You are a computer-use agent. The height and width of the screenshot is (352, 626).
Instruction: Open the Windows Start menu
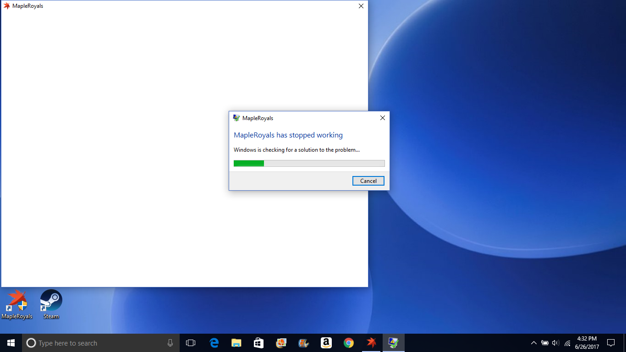11,343
